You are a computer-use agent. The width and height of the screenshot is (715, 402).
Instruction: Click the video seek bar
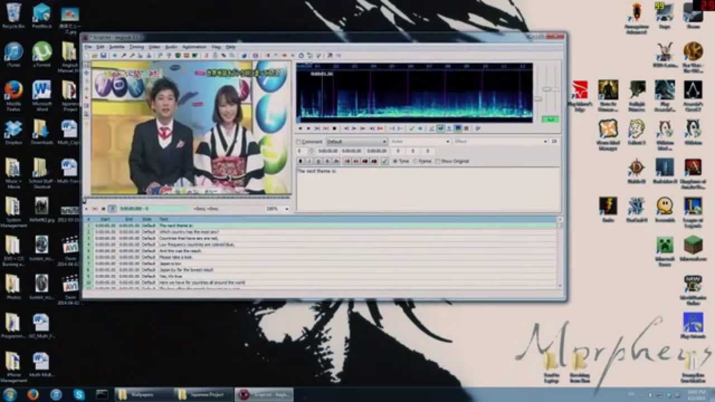(187, 198)
